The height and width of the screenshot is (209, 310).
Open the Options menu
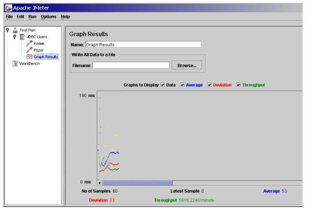(x=48, y=16)
